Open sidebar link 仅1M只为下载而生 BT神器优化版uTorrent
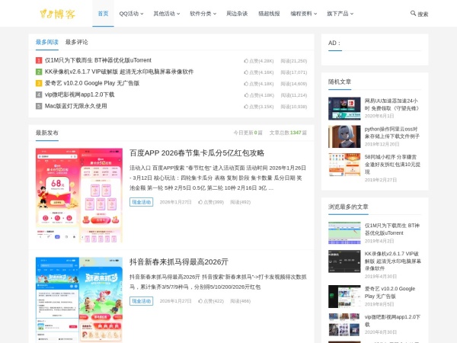This screenshot has width=457, height=343. [392, 229]
